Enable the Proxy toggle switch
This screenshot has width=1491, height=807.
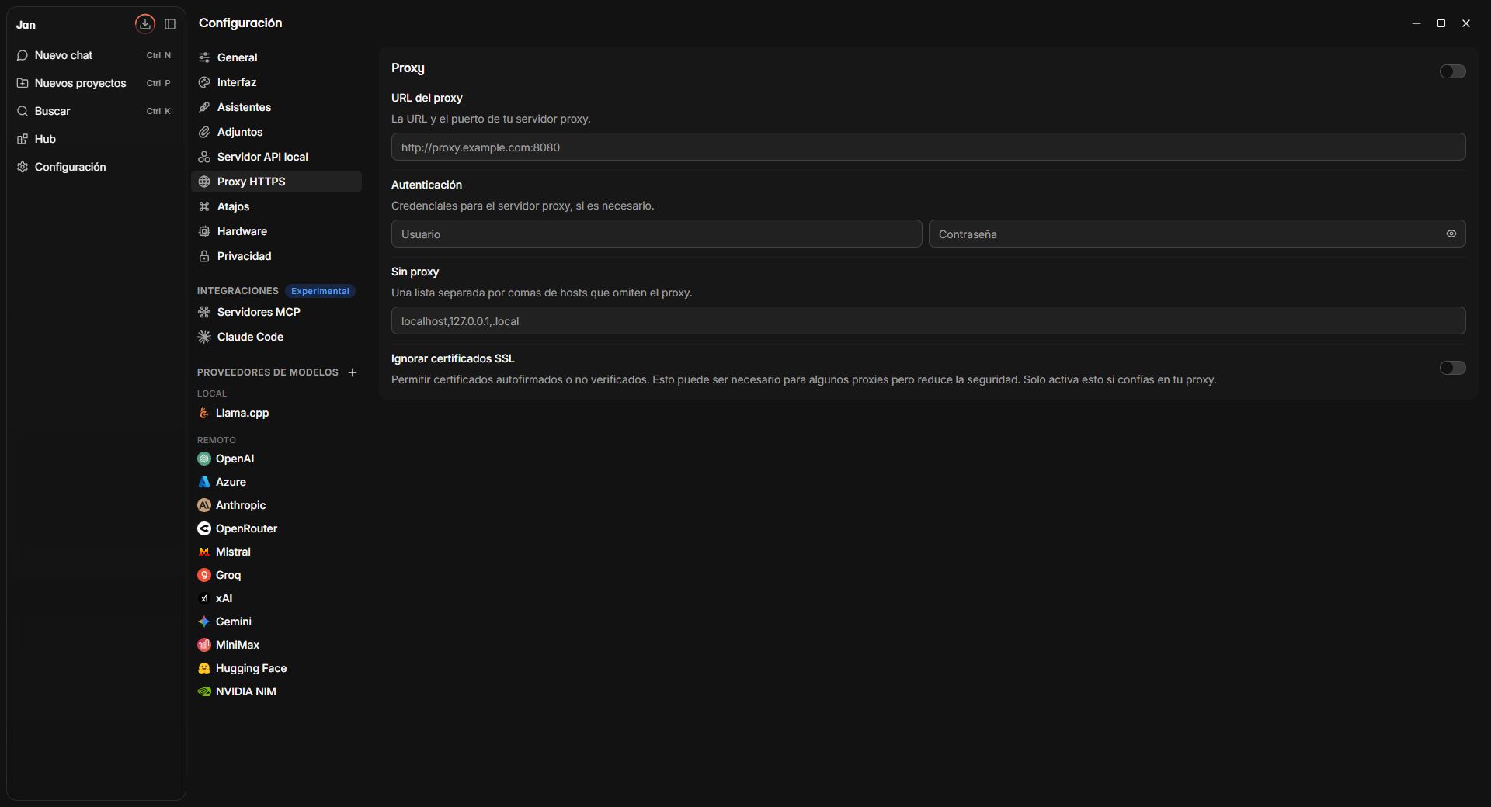[1452, 71]
